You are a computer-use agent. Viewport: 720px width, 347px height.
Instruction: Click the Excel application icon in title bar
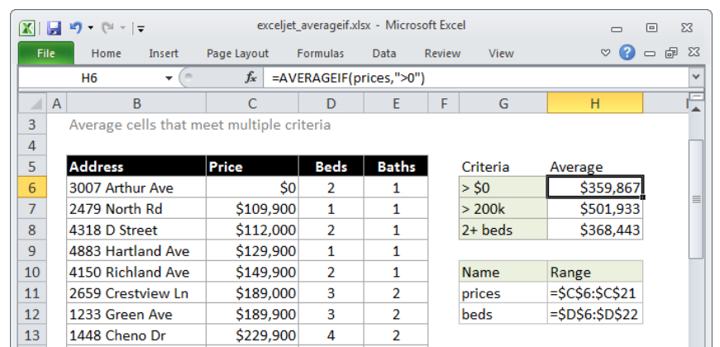coord(28,28)
